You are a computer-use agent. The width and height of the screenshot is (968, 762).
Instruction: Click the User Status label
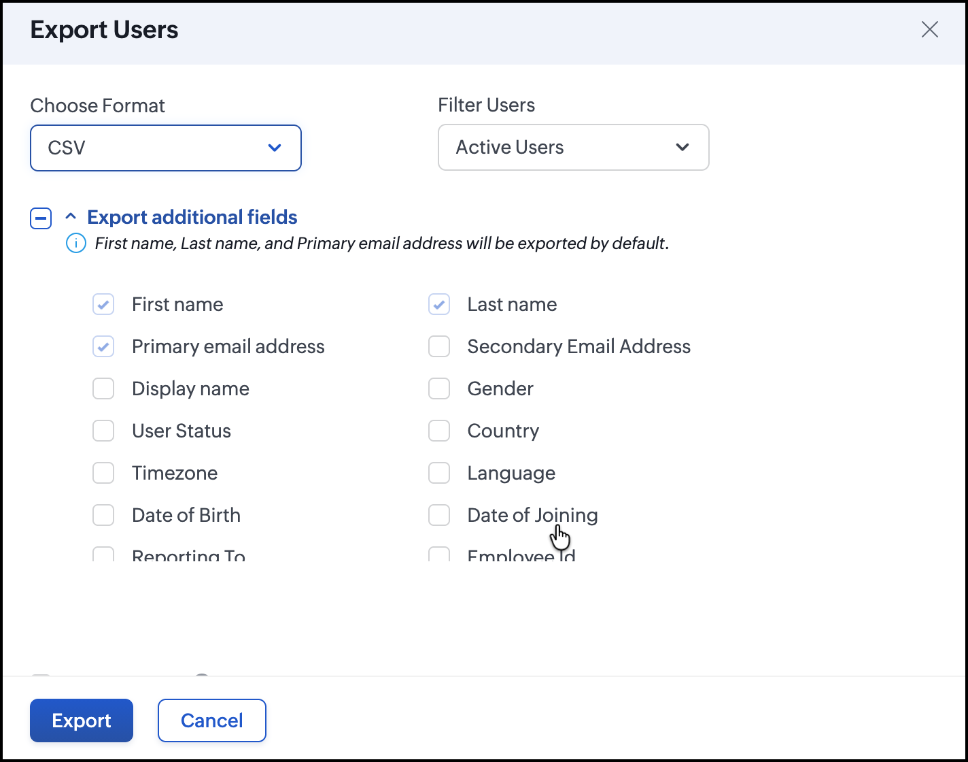click(x=181, y=431)
